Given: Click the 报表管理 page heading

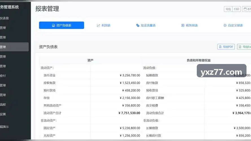Looking at the screenshot, I should 47,9.
